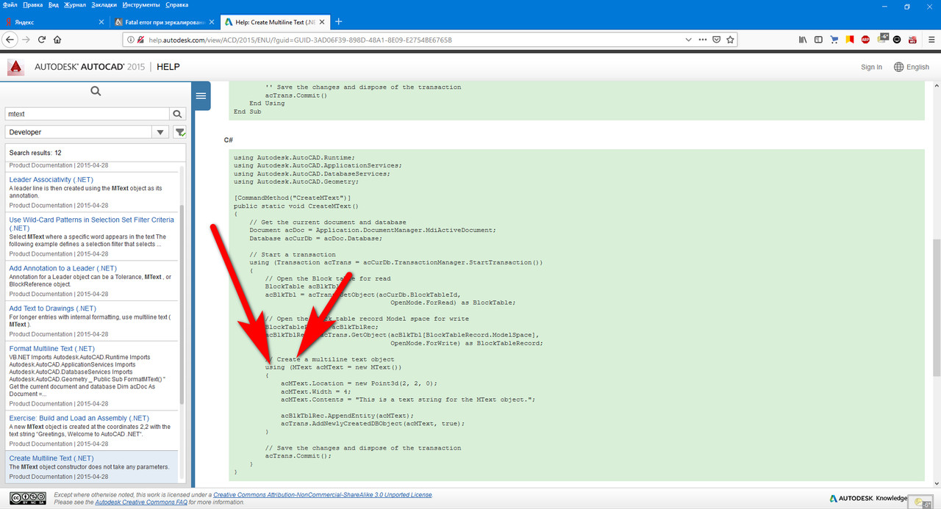Click the YouTube MP3 extension icon
This screenshot has width=941, height=509.
click(912, 40)
